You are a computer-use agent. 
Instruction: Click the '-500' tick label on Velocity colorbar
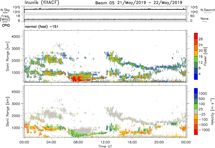point(203,124)
